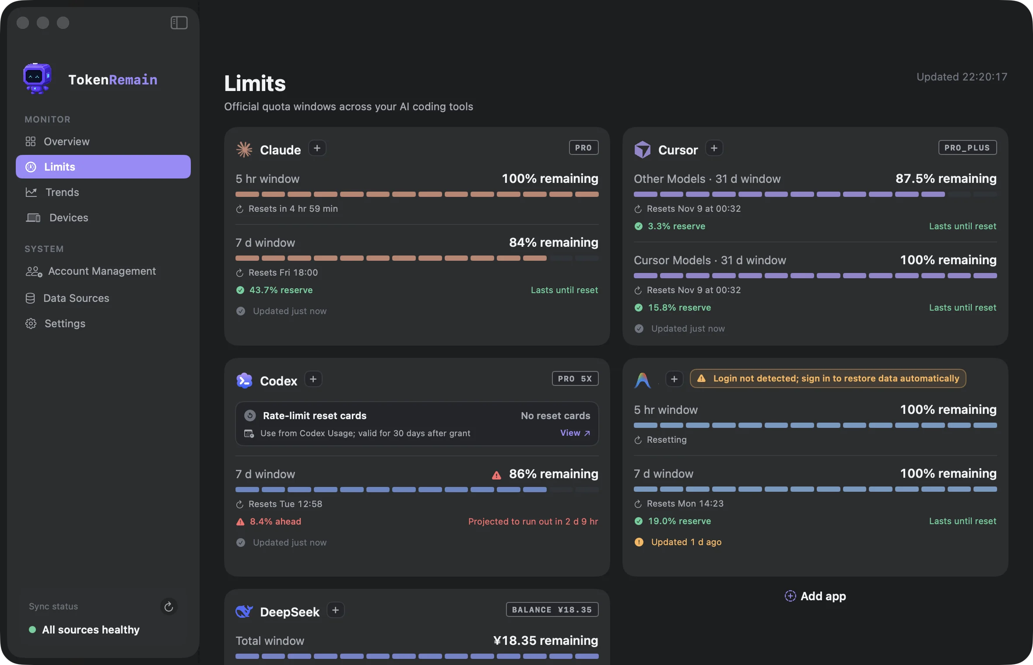Click '8.4% ahead' warning text
The image size is (1033, 665).
[x=275, y=521]
